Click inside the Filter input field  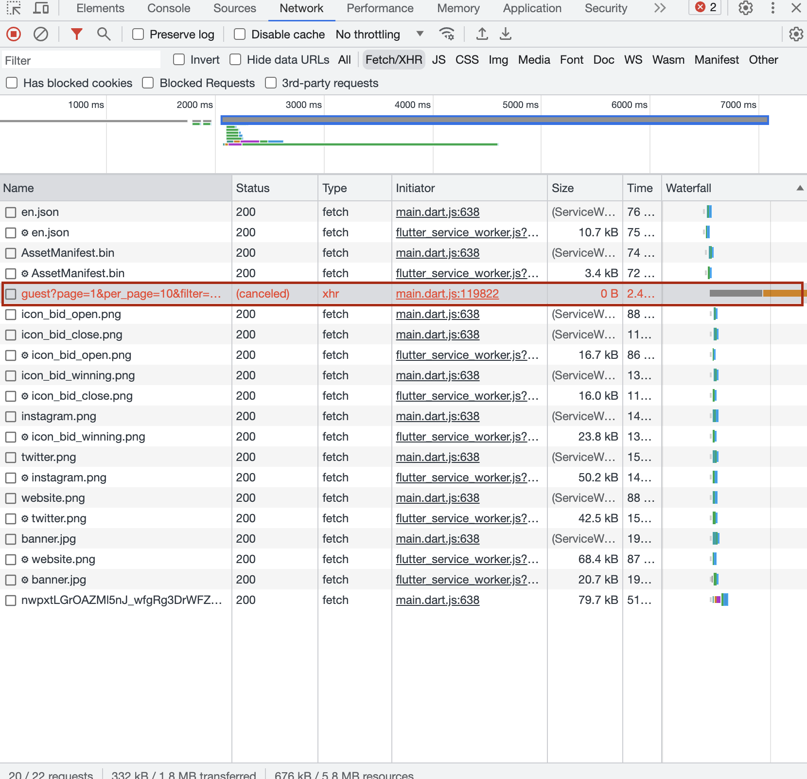tap(81, 59)
